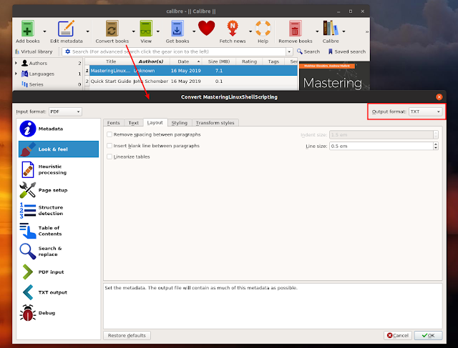
Task: Open the Input format dropdown
Action: [65, 111]
